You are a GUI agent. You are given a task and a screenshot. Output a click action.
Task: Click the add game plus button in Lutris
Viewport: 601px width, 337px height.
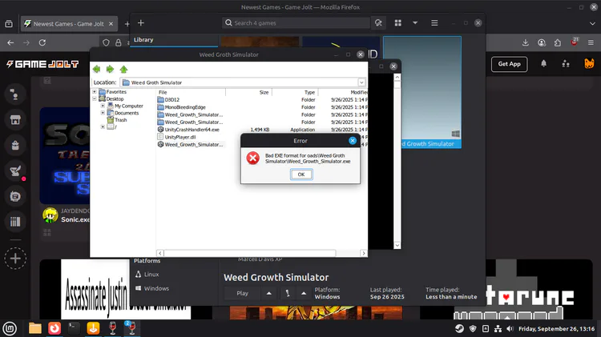click(141, 23)
